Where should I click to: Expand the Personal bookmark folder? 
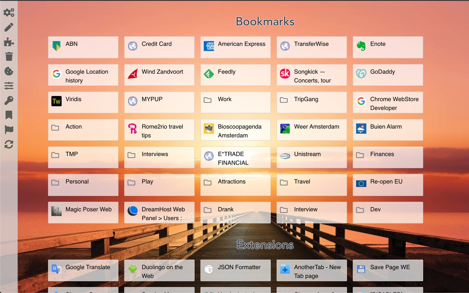[83, 185]
